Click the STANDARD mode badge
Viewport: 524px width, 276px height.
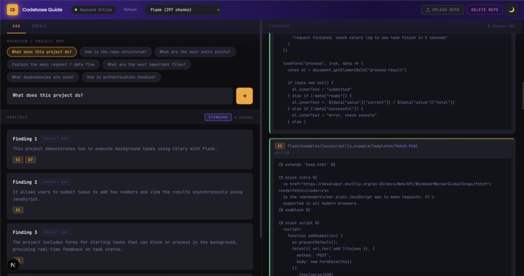[x=218, y=117]
